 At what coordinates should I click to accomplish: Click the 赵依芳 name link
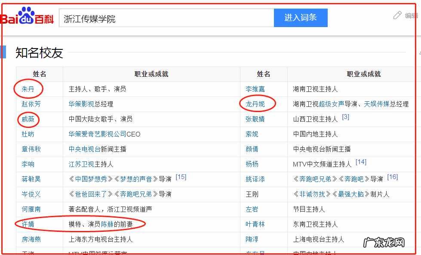click(x=30, y=104)
